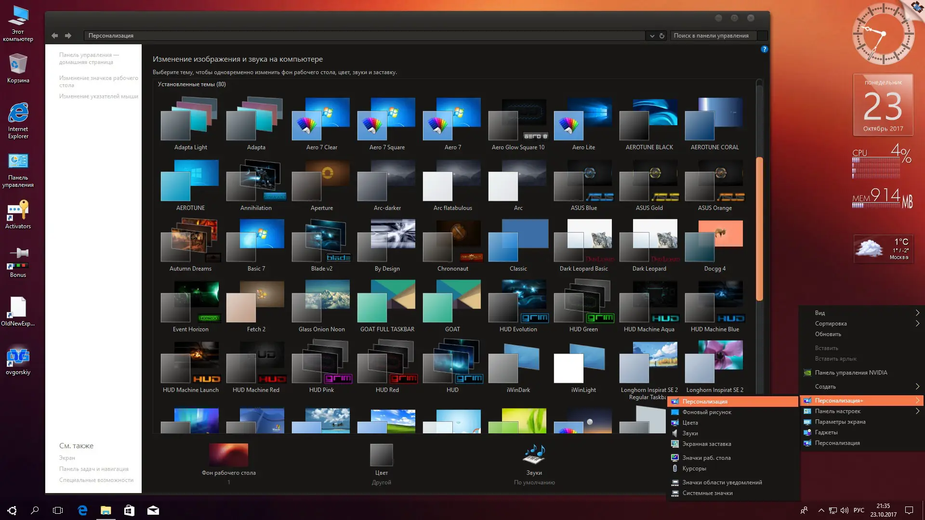Expand the Панель настроек submenu
This screenshot has height=520, width=925.
point(917,411)
